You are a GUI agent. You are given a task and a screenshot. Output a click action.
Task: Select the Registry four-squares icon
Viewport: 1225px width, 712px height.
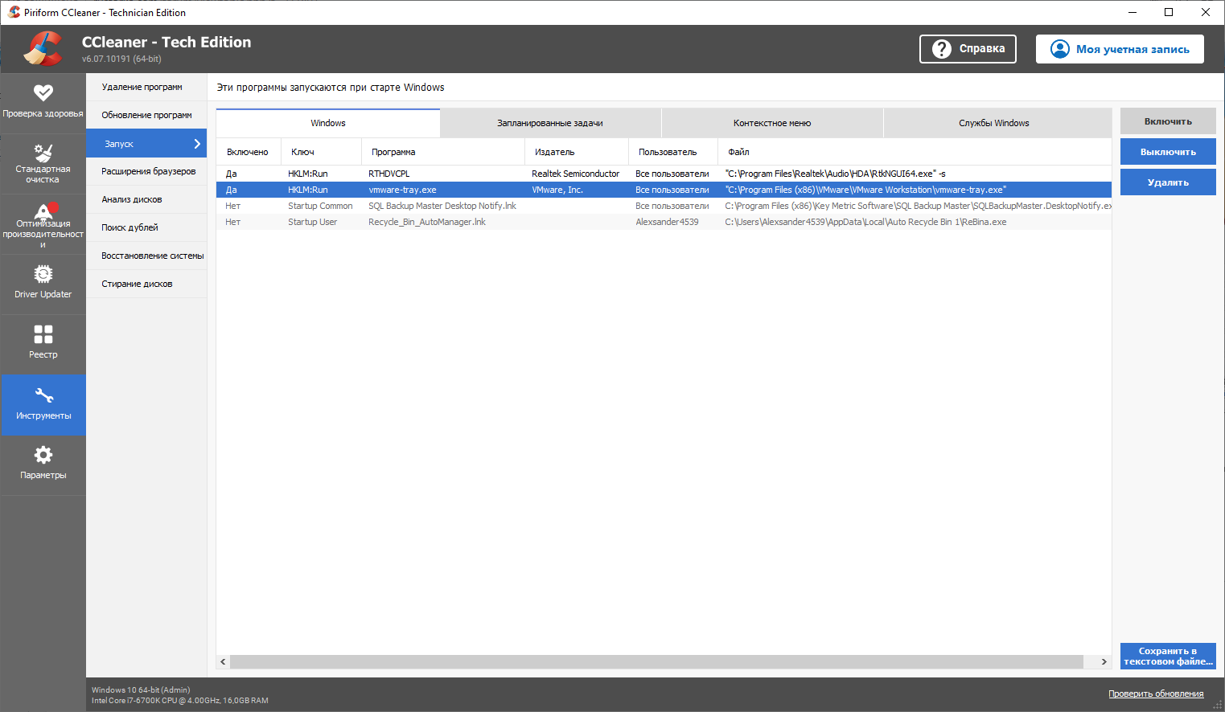(x=43, y=334)
